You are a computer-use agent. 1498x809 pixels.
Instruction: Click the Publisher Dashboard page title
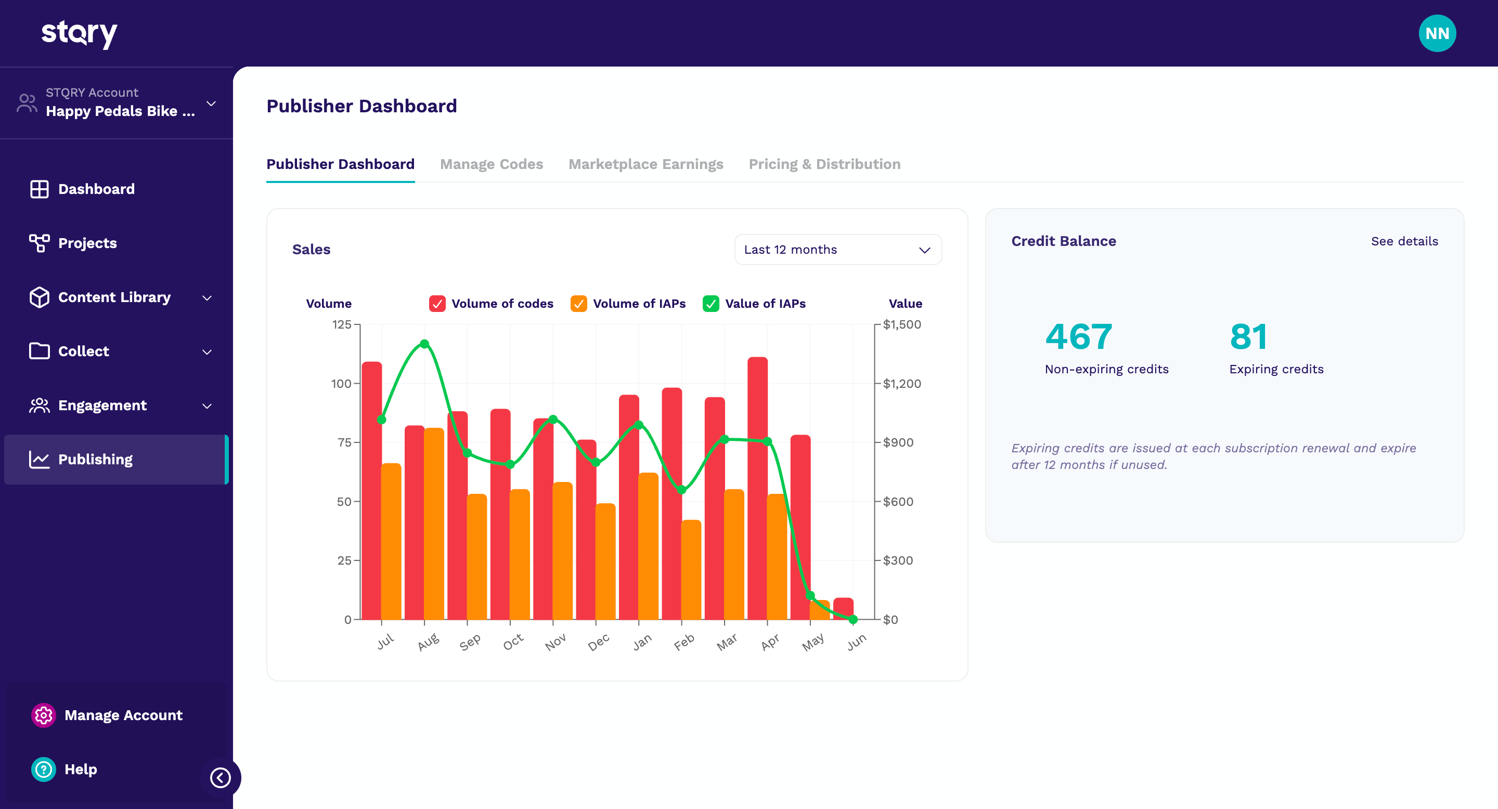coord(361,106)
